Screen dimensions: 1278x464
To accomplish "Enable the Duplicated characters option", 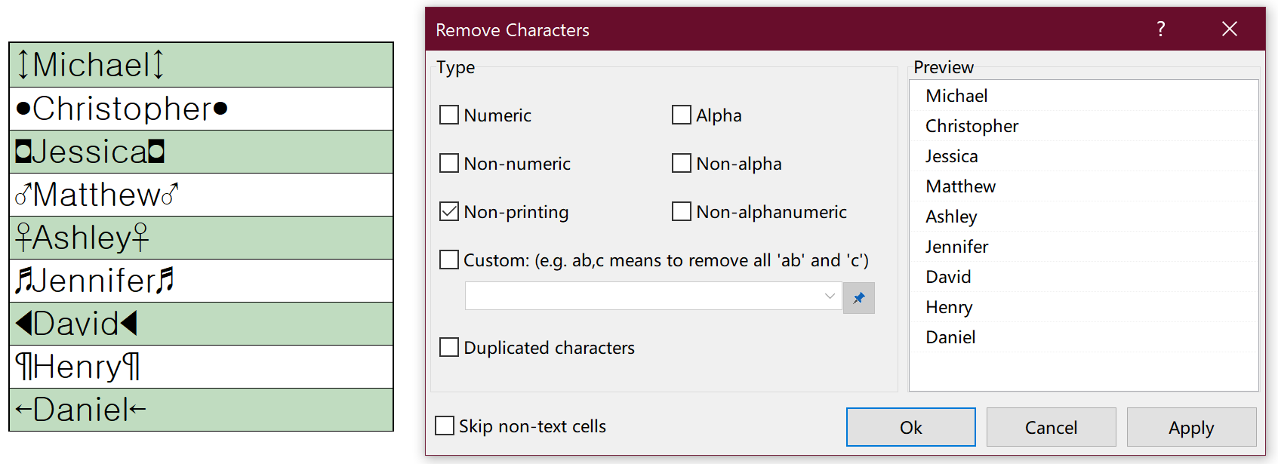I will point(448,347).
